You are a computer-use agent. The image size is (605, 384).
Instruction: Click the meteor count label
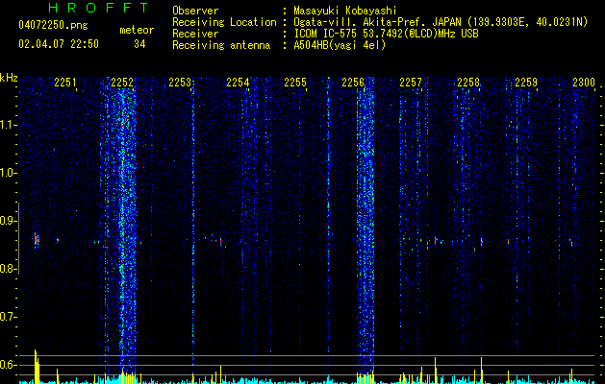[x=137, y=30]
